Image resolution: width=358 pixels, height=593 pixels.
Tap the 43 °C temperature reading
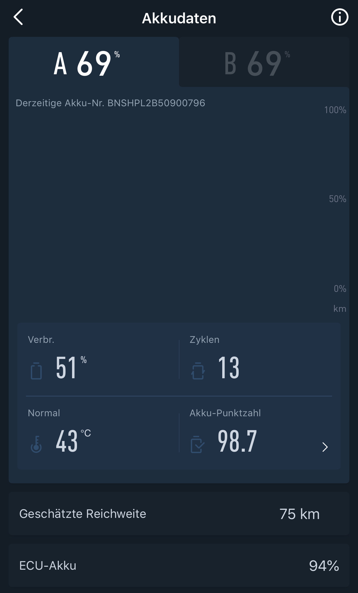[x=67, y=441]
